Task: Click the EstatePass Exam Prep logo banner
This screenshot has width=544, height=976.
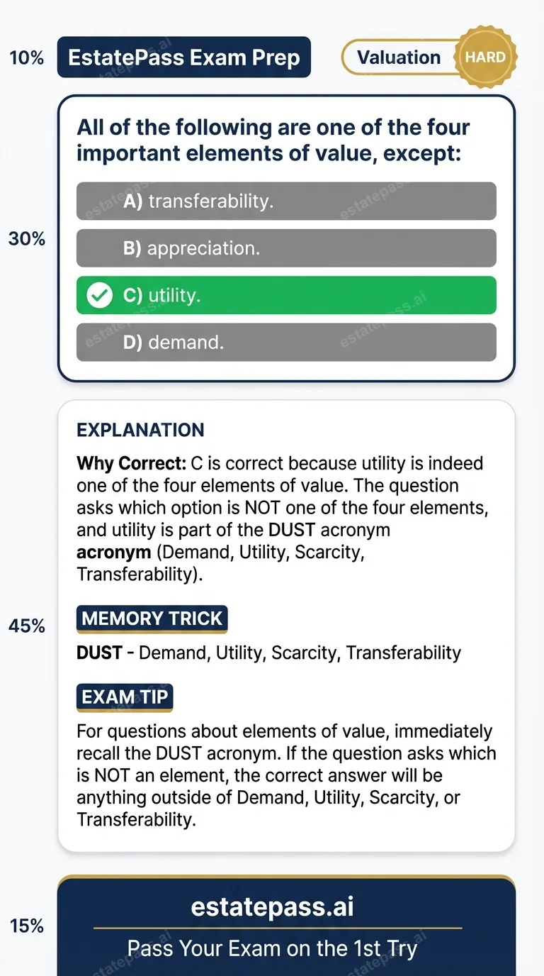Action: point(184,57)
